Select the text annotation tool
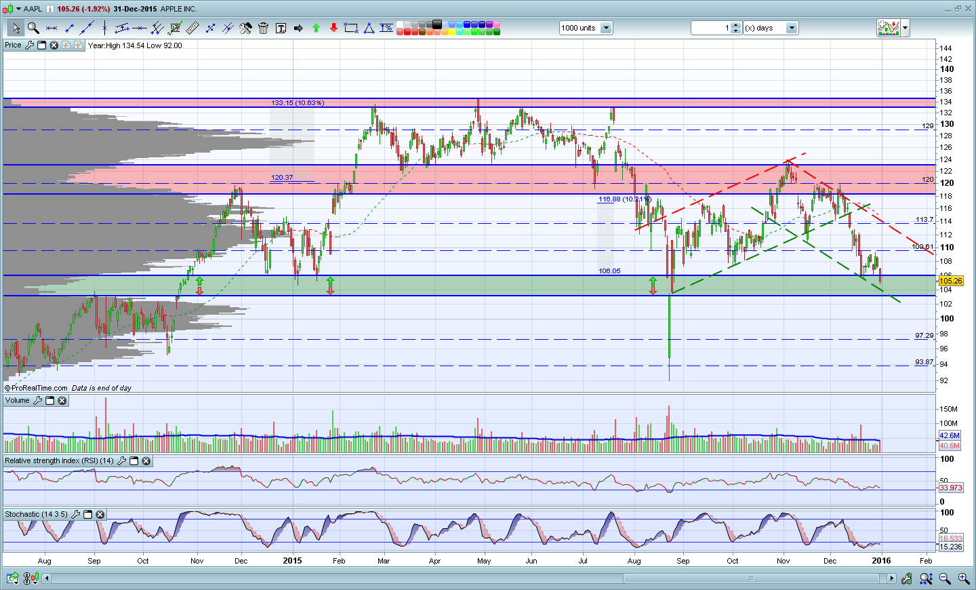This screenshot has height=590, width=976. pyautogui.click(x=281, y=28)
